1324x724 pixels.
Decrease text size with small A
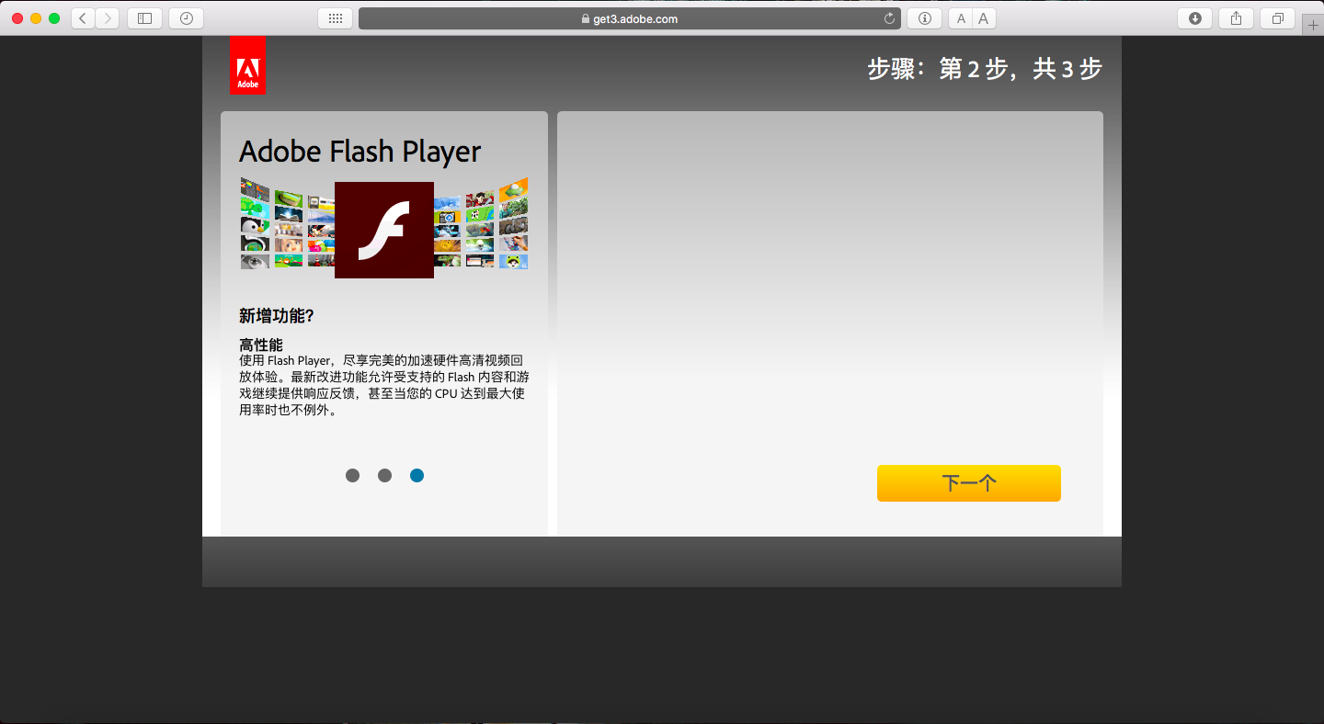click(x=961, y=18)
